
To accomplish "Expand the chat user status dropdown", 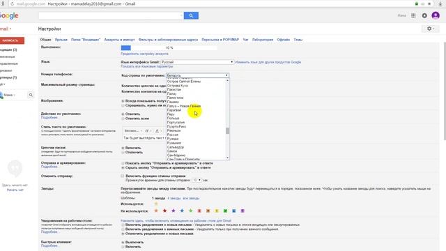I will click(10, 95).
